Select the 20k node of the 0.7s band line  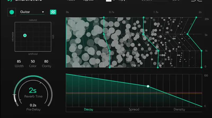(104, 18)
